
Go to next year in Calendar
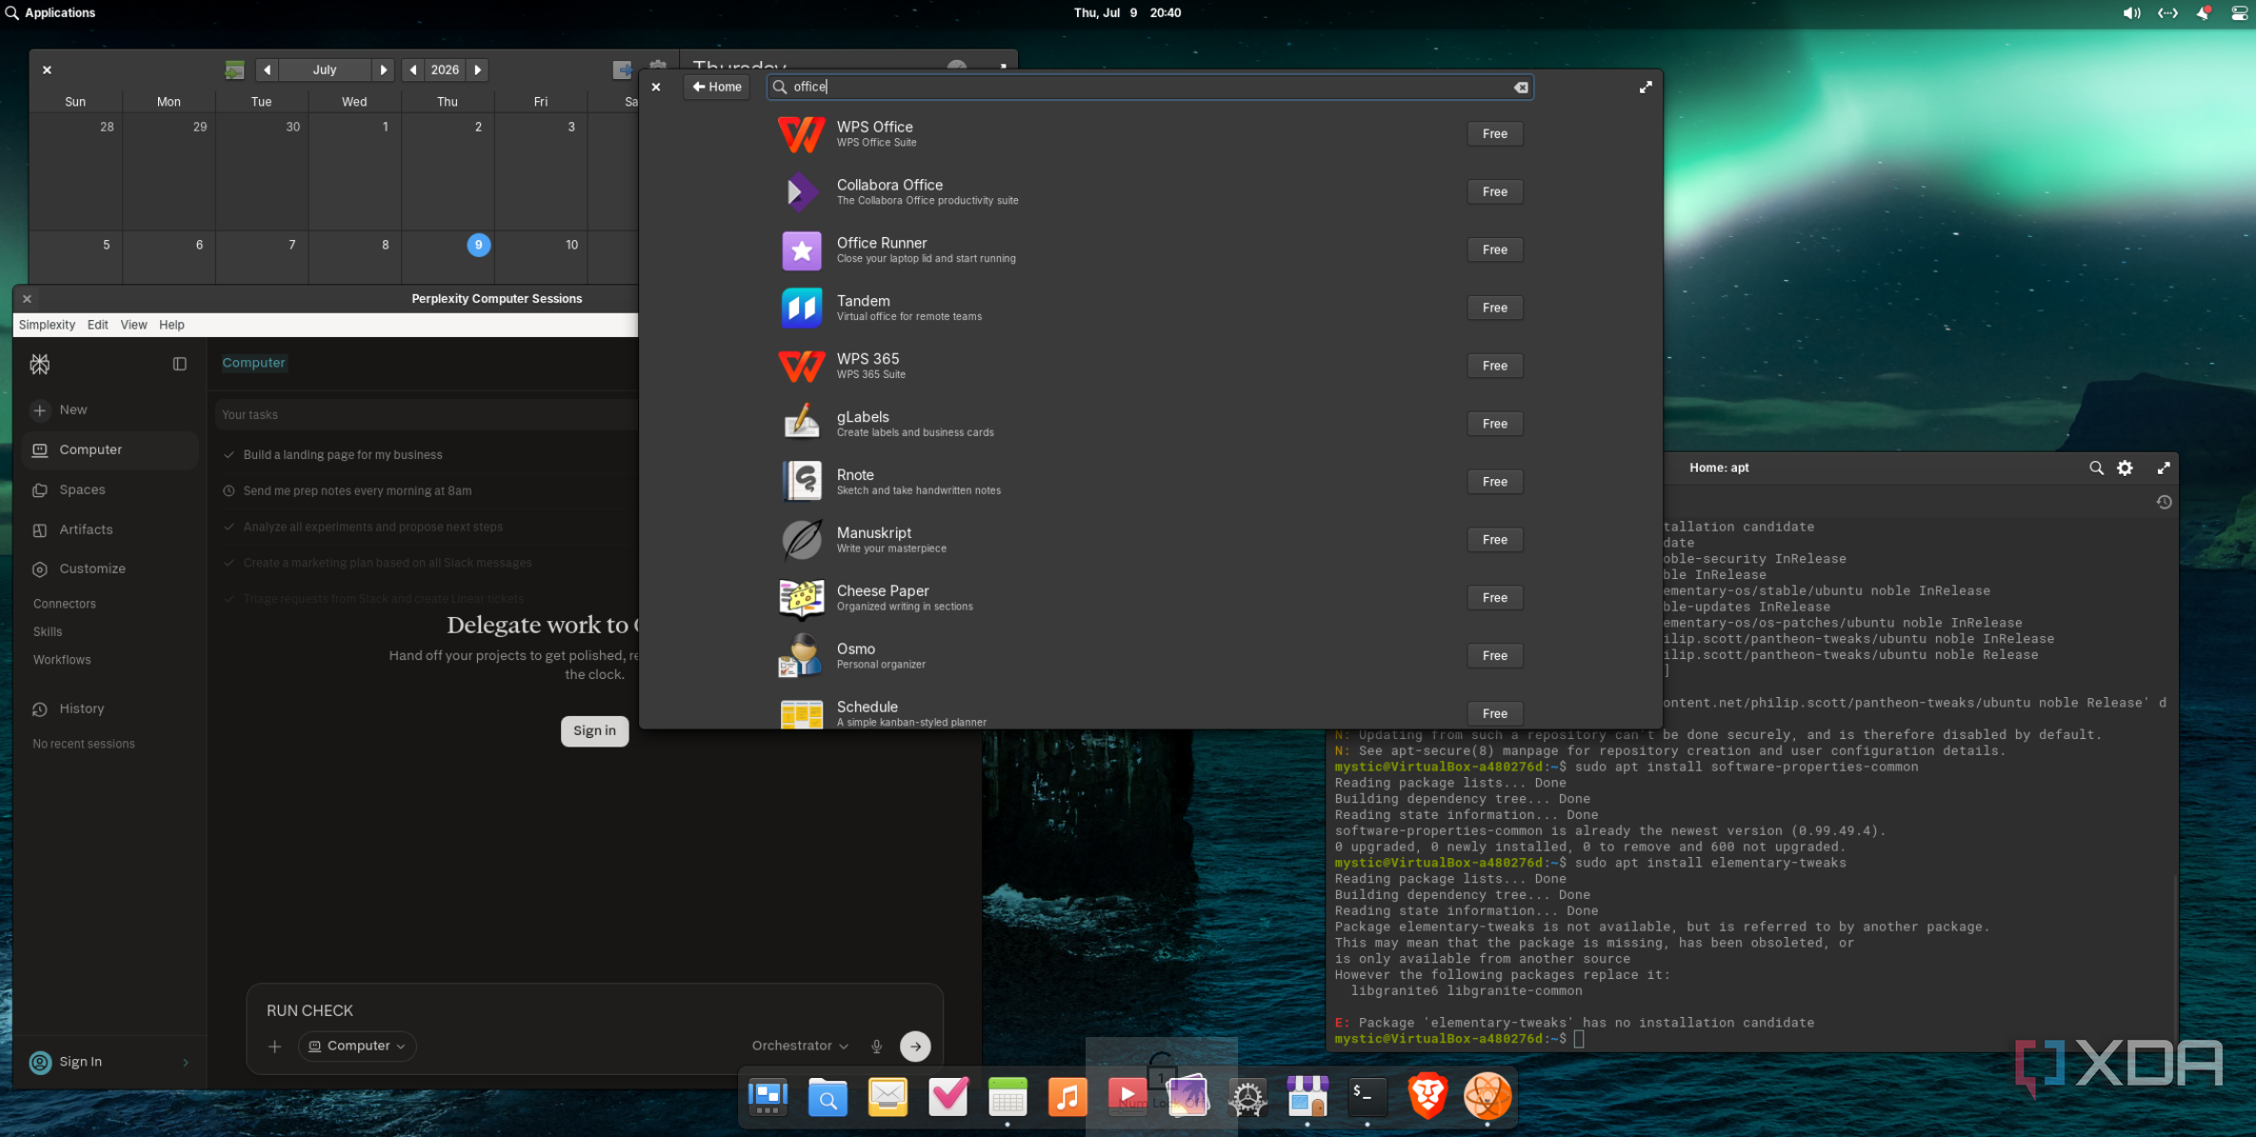click(478, 70)
